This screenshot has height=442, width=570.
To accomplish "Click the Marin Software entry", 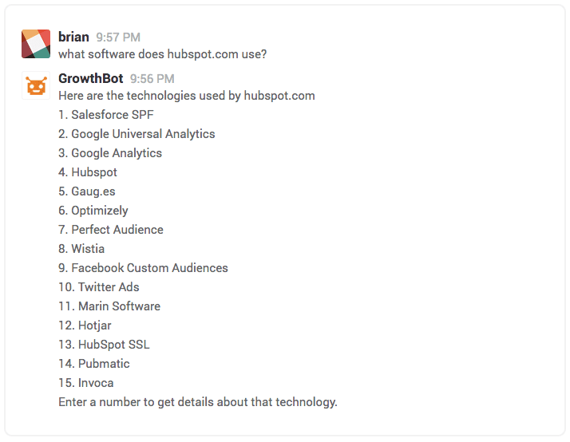I will pos(109,306).
